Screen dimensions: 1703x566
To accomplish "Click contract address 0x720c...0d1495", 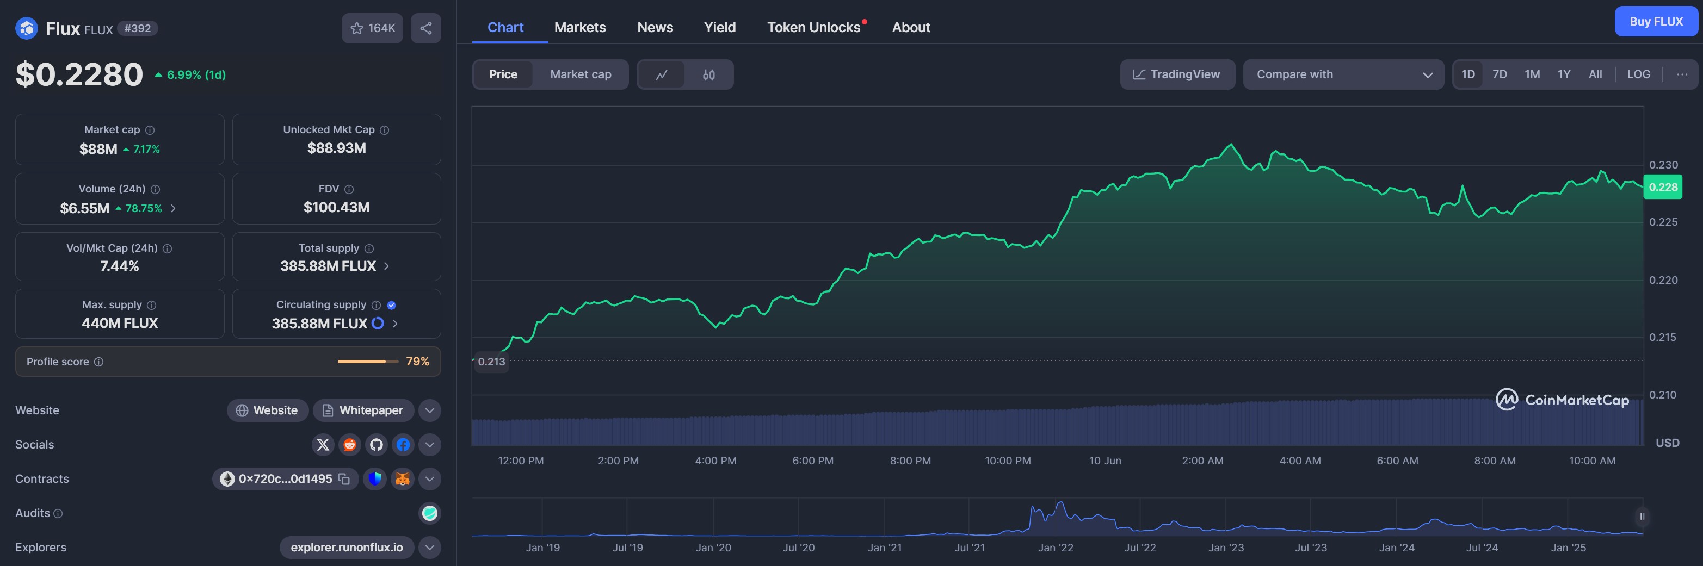I will 285,479.
